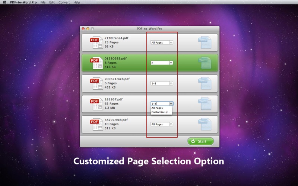This screenshot has width=298, height=186.
Task: Click the 8 Pages label
Action: 111,62
